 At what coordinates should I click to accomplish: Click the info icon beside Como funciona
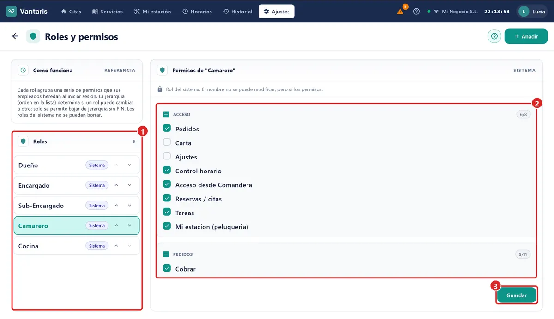click(23, 71)
